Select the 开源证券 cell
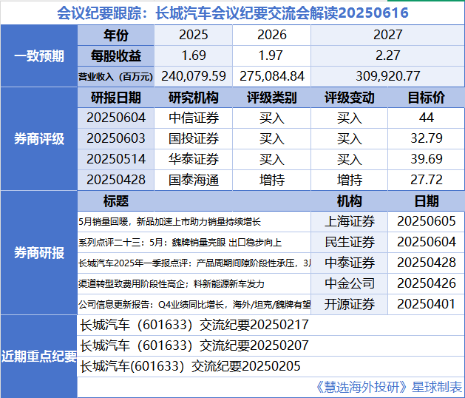Screen dimensions: 465x398 pos(349,305)
